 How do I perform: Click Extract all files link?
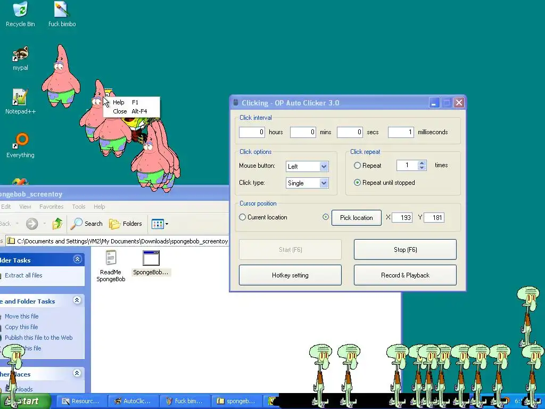pyautogui.click(x=23, y=275)
